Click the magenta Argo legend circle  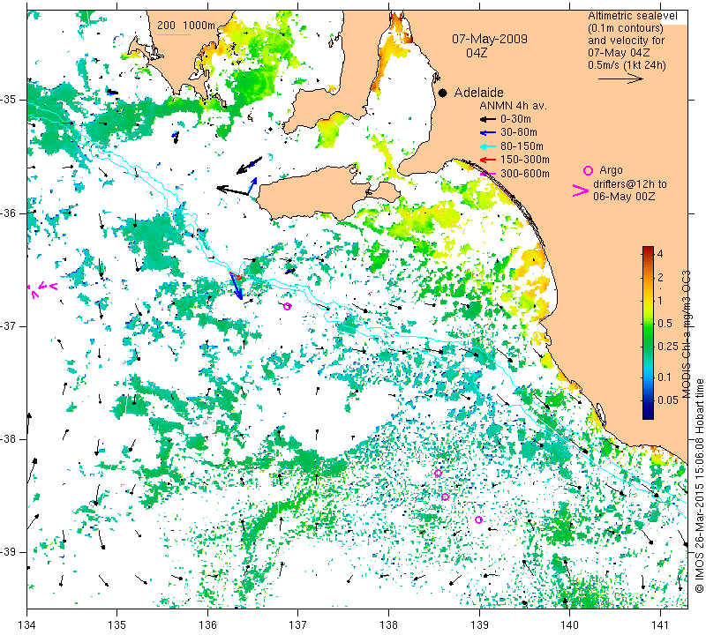(x=588, y=170)
